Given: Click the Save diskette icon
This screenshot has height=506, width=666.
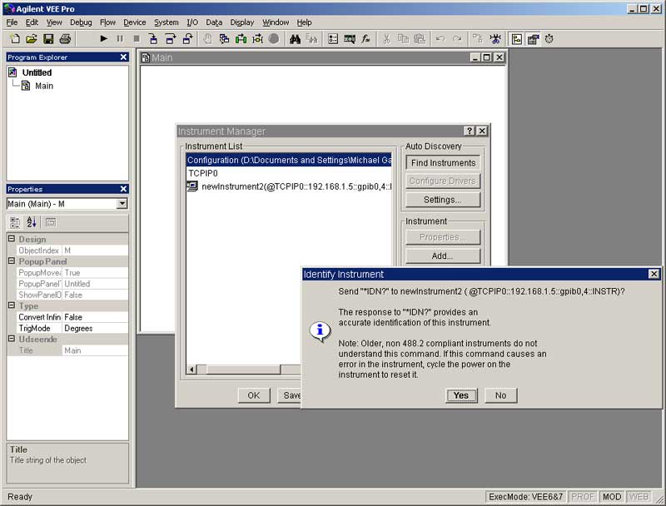Looking at the screenshot, I should [48, 39].
